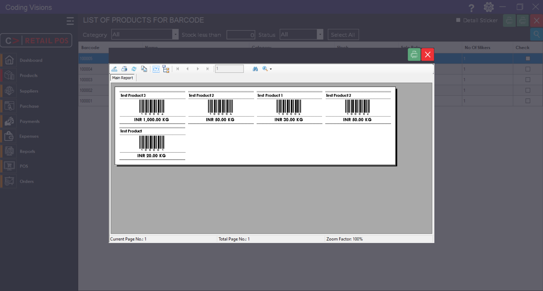Click the Barcode column header
The height and width of the screenshot is (291, 543).
coord(90,47)
